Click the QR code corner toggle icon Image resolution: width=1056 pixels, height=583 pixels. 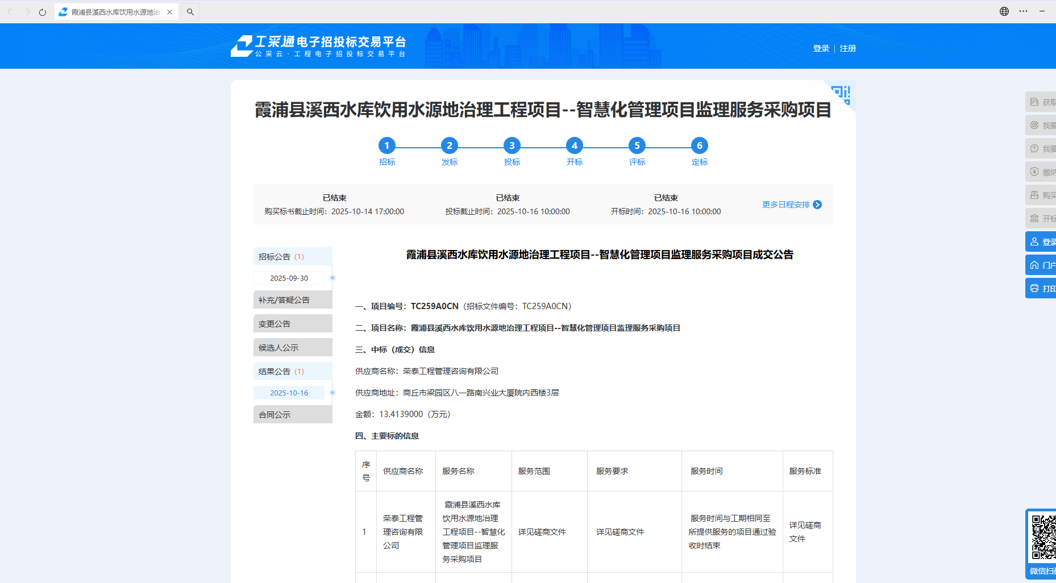(842, 94)
